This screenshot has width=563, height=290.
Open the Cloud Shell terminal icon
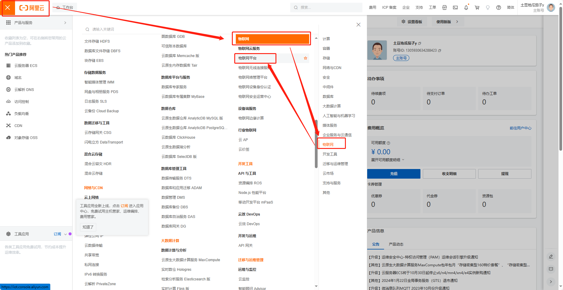click(x=455, y=8)
